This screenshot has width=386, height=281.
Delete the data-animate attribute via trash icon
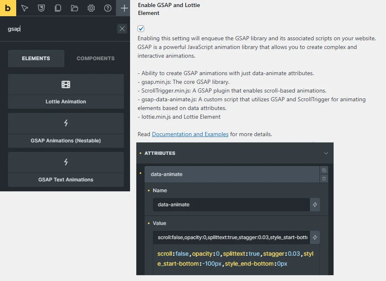pyautogui.click(x=324, y=178)
